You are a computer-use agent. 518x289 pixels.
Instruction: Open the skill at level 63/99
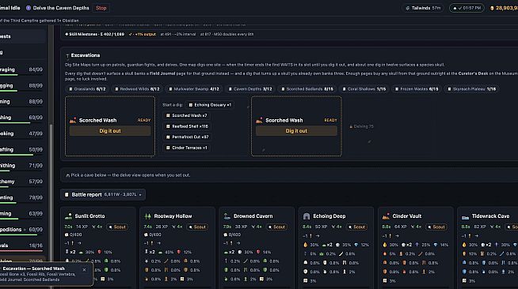(21, 214)
